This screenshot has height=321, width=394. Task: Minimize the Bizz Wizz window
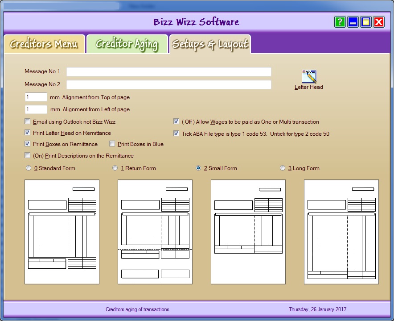[353, 22]
